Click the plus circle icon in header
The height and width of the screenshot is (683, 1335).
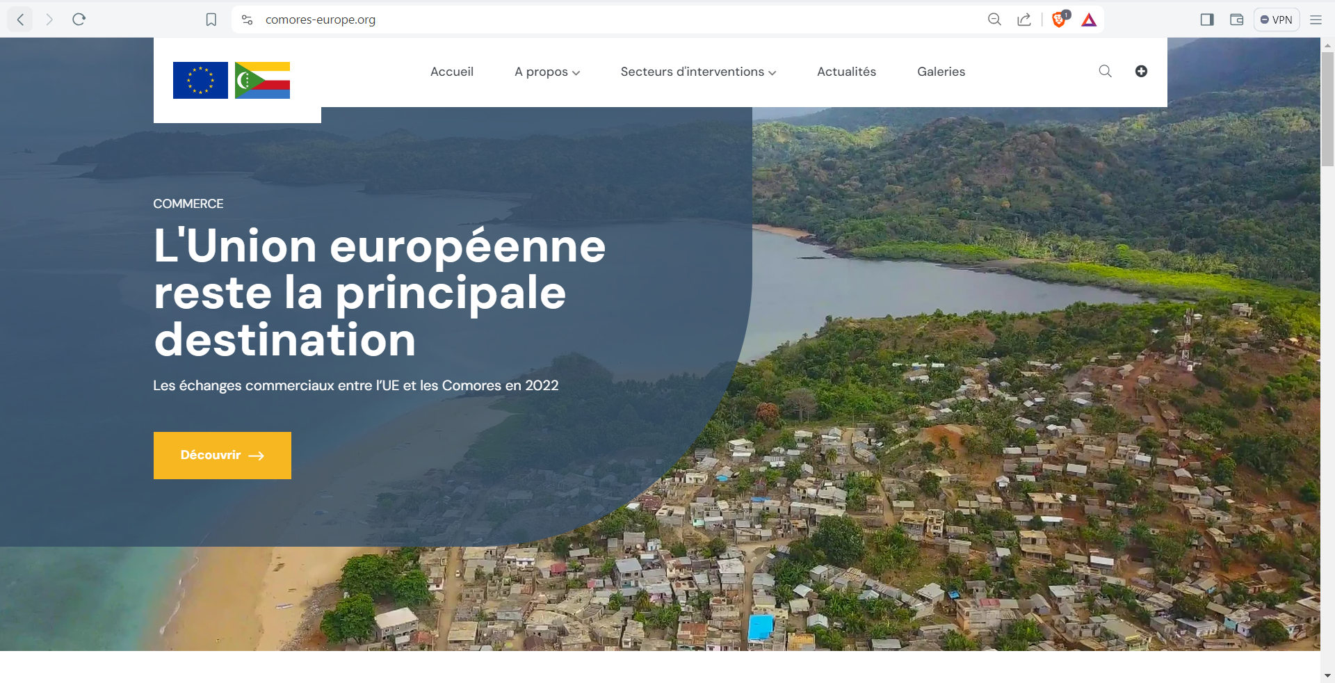click(1141, 71)
